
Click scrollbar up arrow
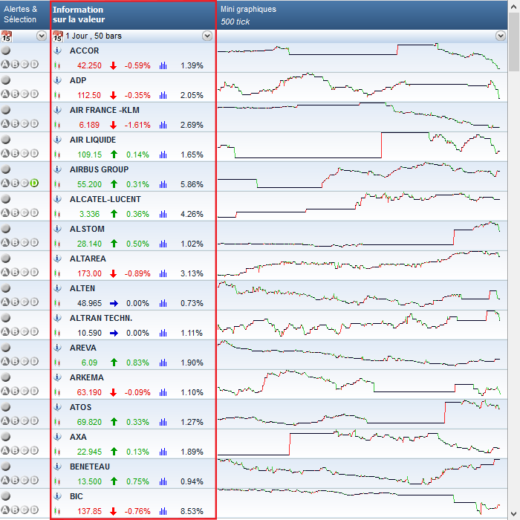[514, 6]
